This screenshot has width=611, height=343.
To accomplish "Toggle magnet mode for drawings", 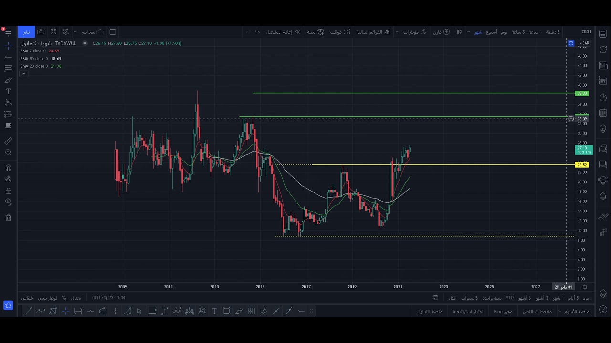I will 8,168.
